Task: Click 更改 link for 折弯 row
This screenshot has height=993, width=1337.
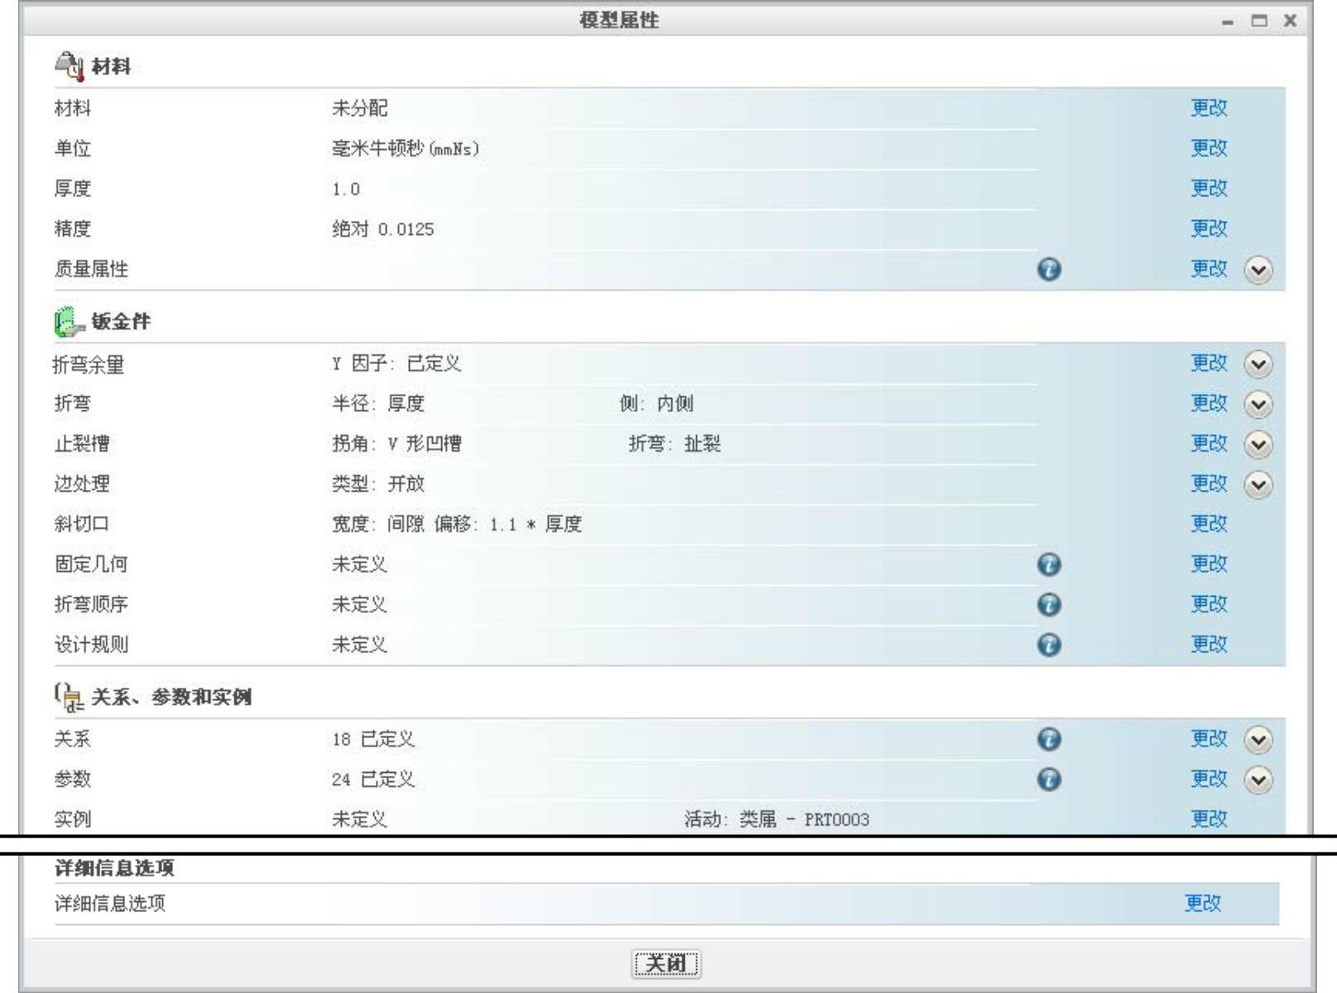Action: click(x=1209, y=403)
